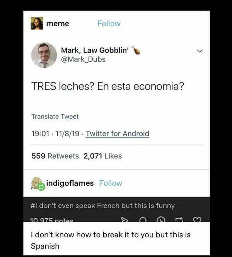
Task: Expand the tweet options chevron
Action: click(x=200, y=51)
